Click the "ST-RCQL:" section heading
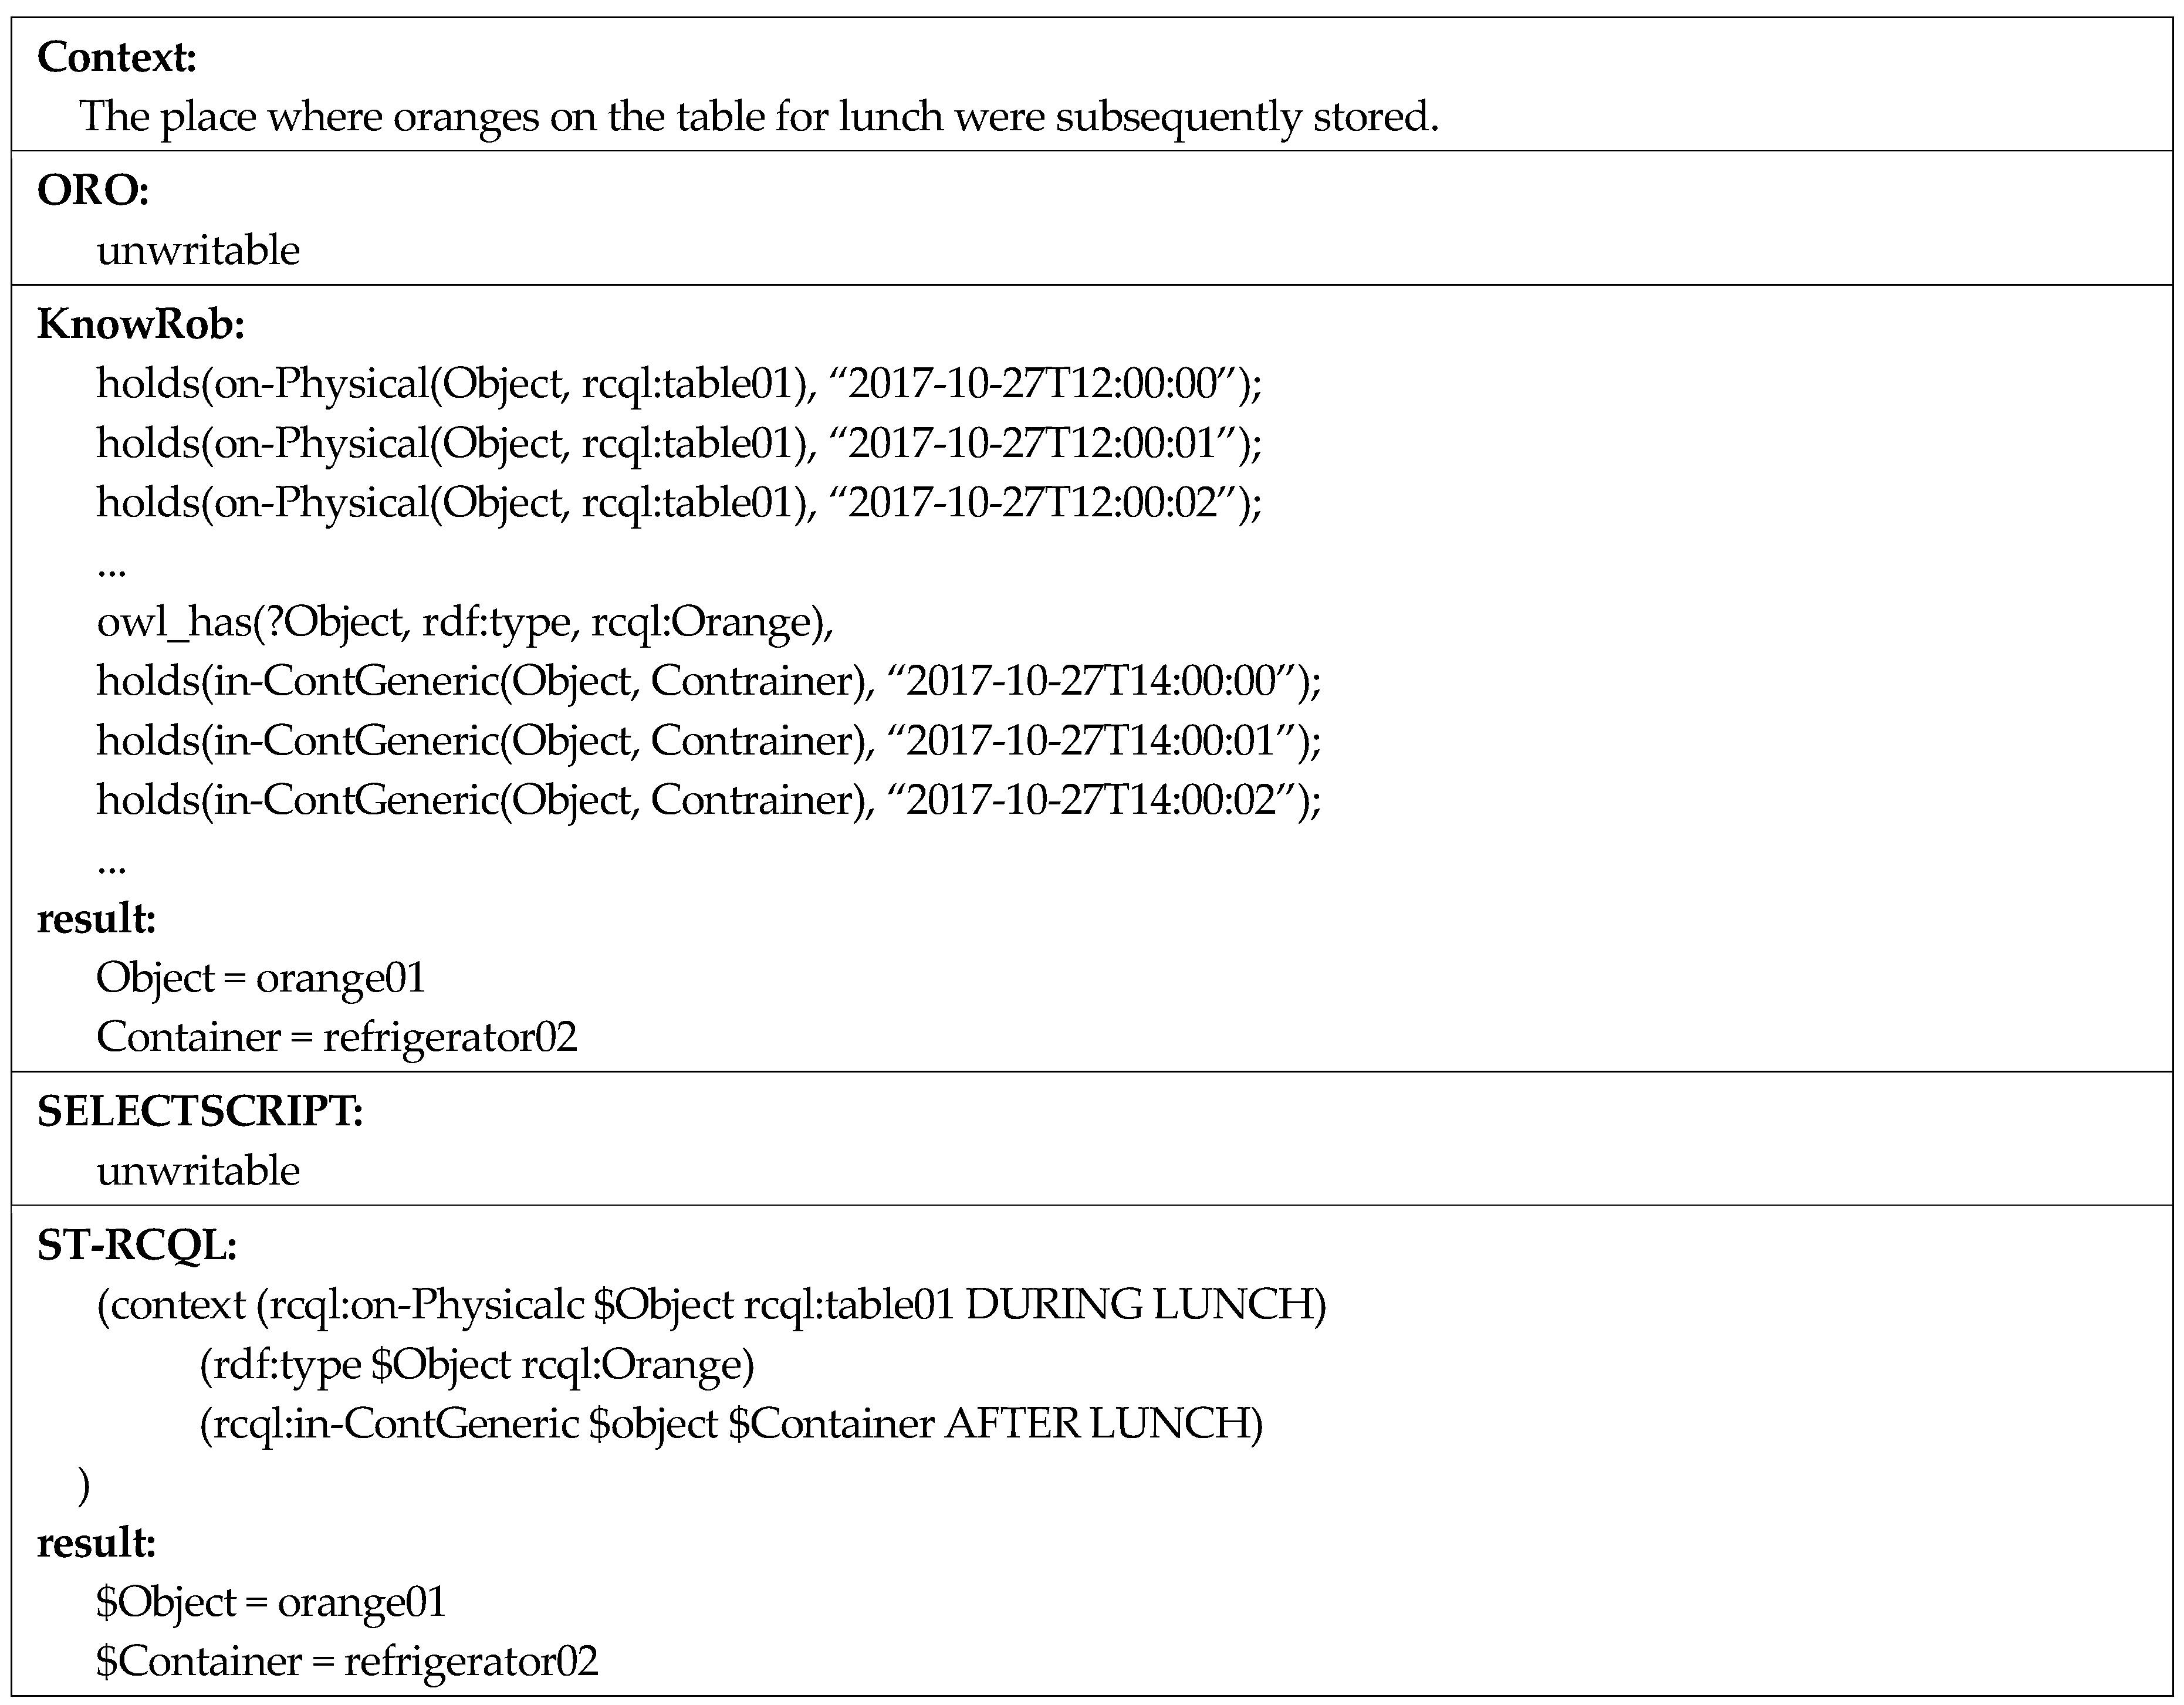Screen dimensions: 2184x1705 tap(137, 1245)
